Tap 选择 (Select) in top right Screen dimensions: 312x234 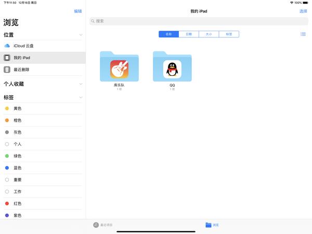(x=303, y=11)
